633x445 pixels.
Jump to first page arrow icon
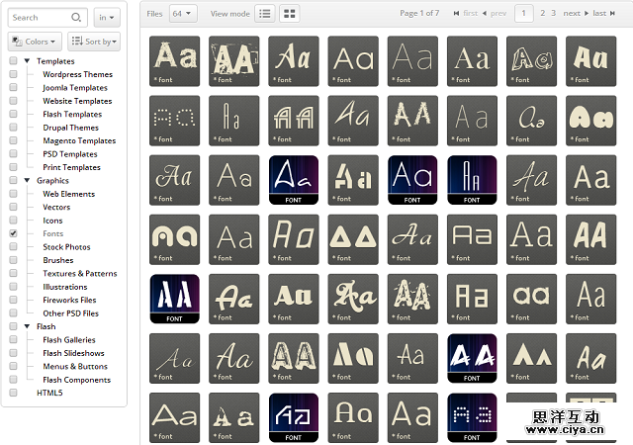456,14
